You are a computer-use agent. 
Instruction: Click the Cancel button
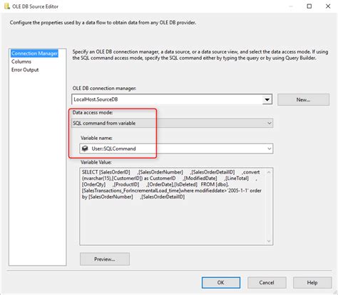click(267, 282)
